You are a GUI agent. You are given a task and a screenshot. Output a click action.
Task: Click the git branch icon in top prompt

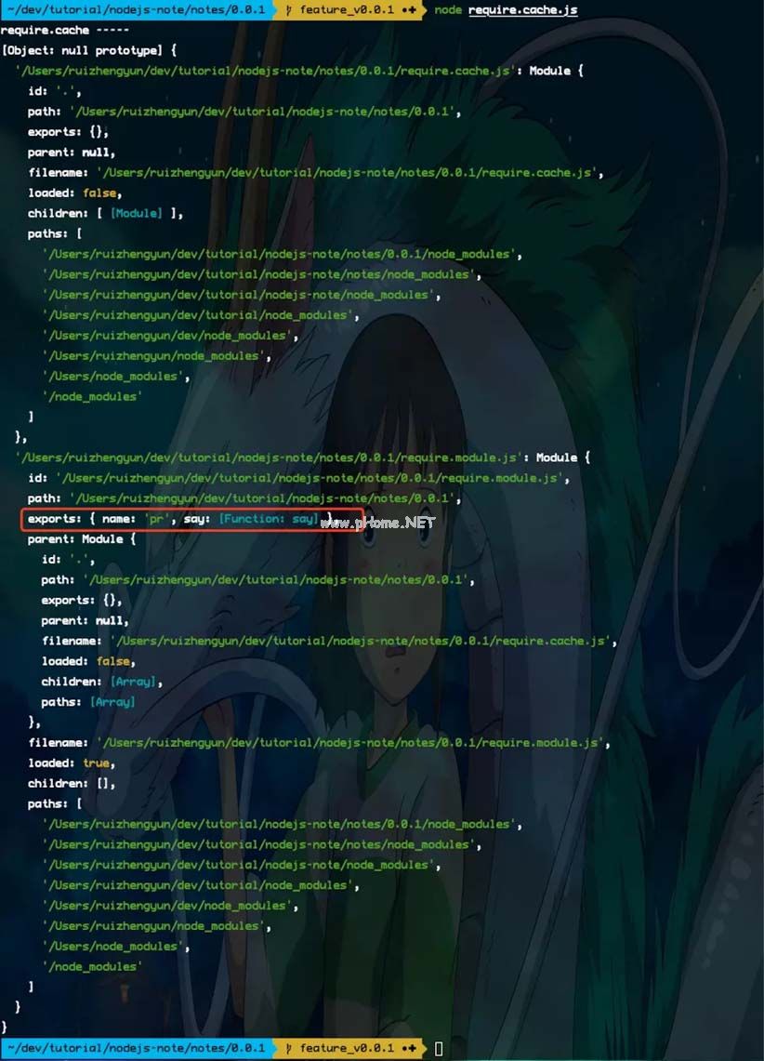coord(289,9)
